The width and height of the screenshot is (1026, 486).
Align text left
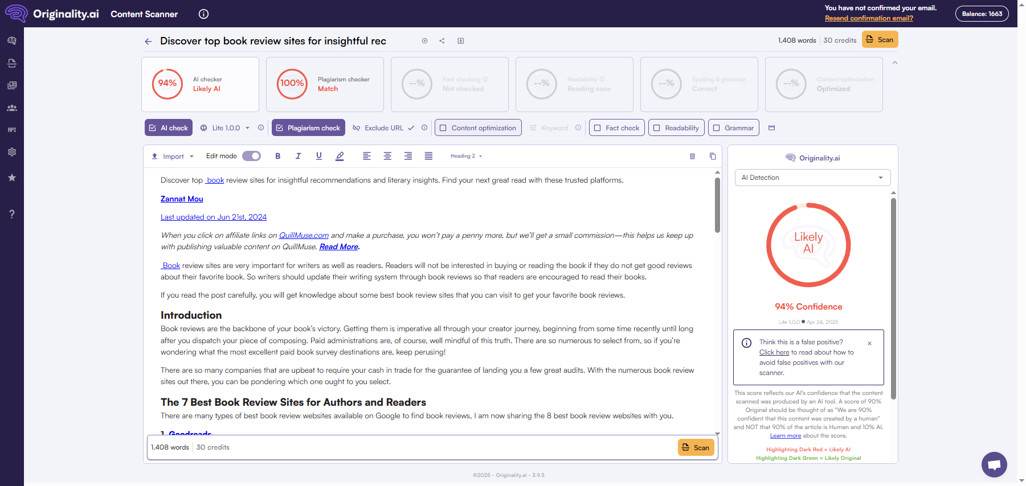(367, 156)
